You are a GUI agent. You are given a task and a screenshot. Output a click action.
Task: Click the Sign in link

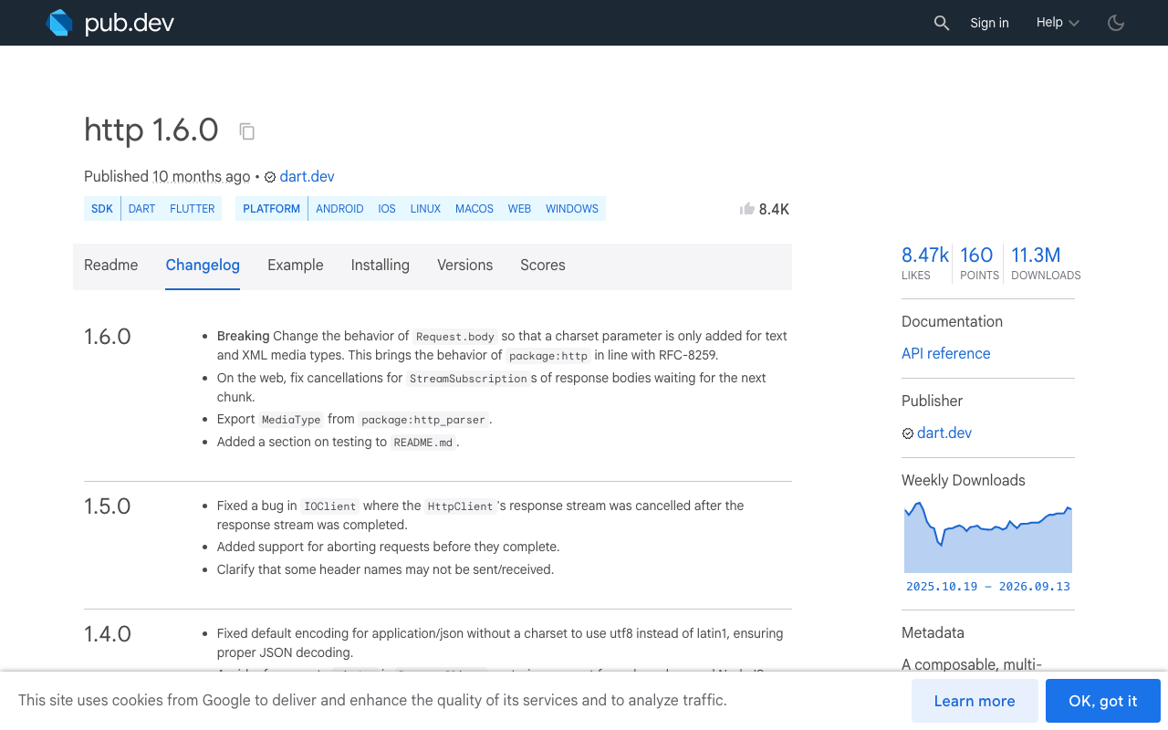point(989,23)
